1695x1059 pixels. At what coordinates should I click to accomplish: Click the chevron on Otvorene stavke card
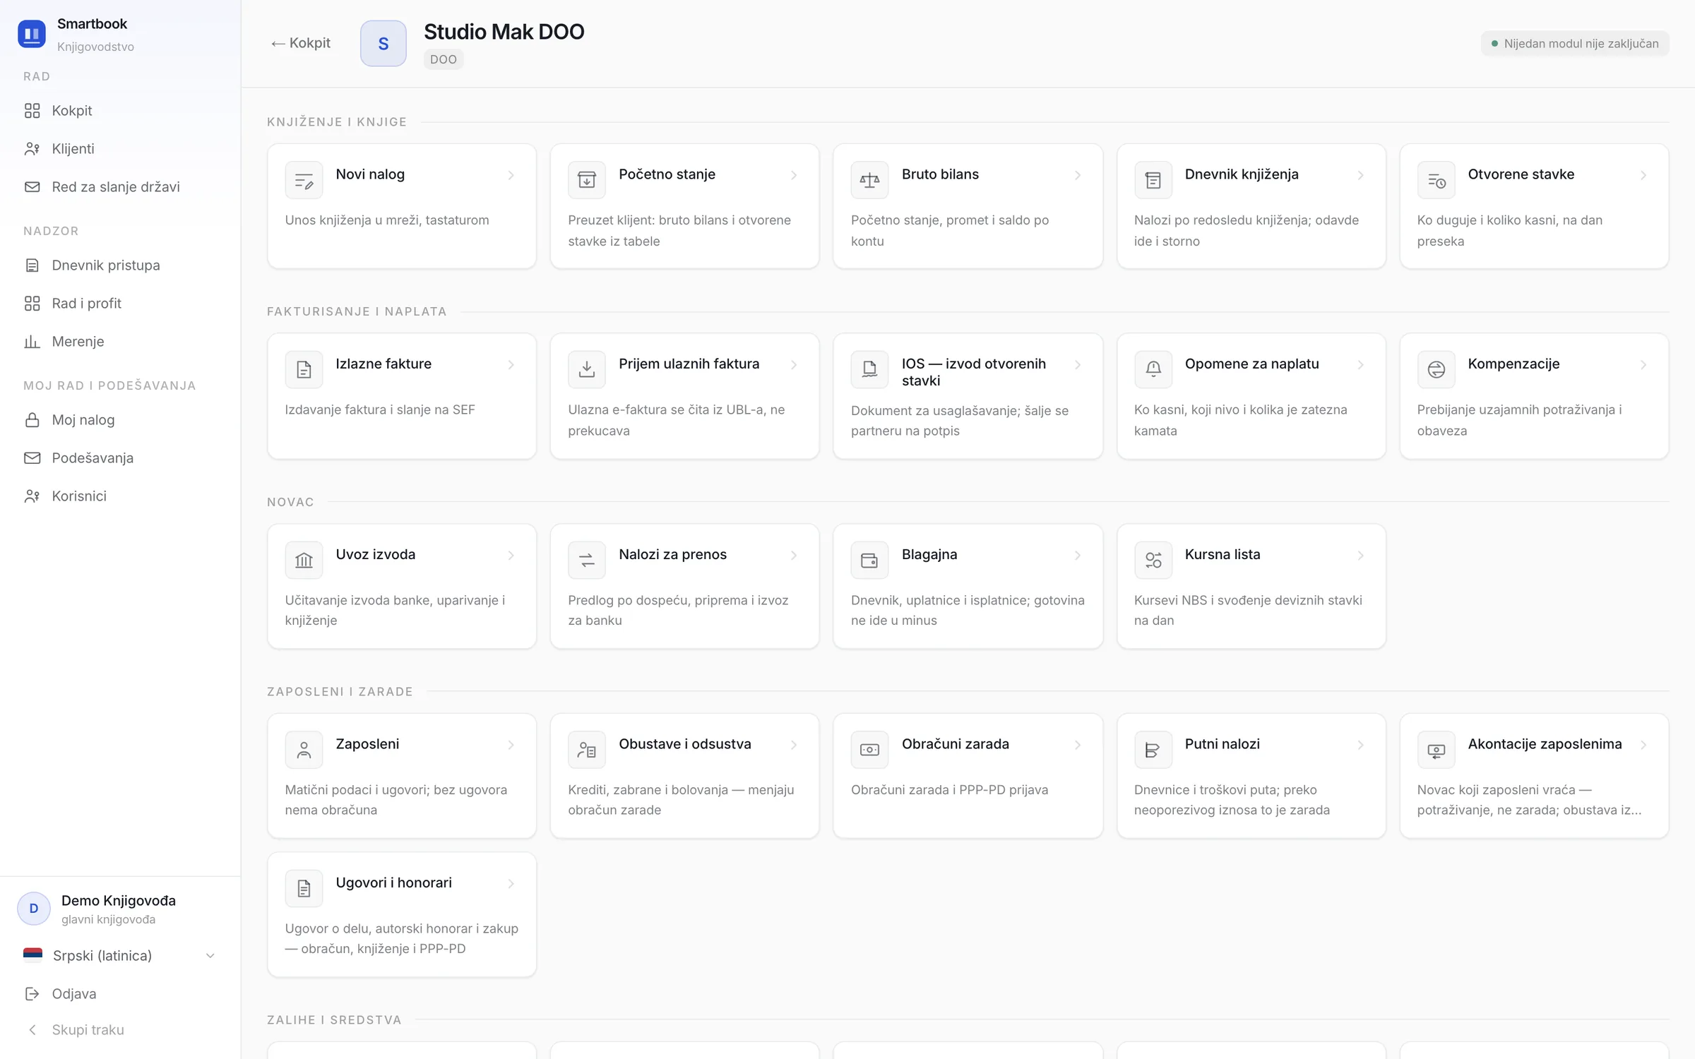pyautogui.click(x=1643, y=175)
